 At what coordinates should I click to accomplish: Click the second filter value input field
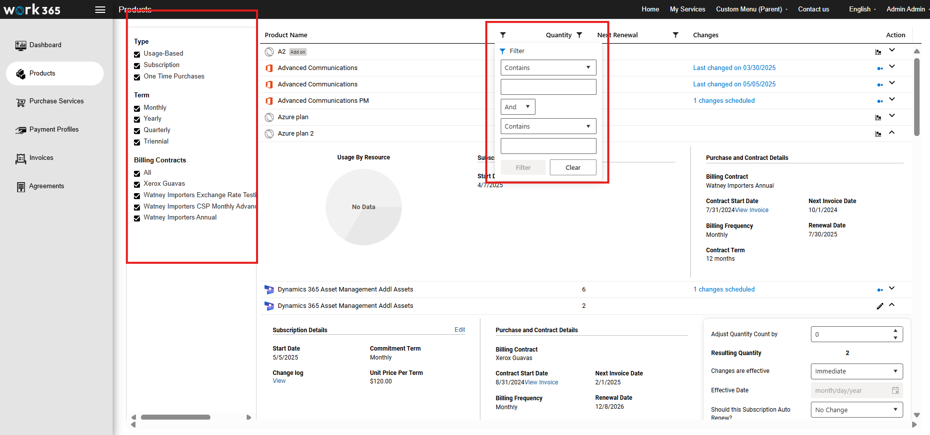pyautogui.click(x=548, y=146)
